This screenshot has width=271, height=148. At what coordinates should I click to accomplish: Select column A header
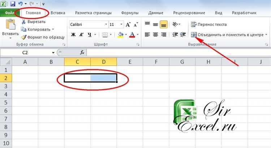[25, 62]
